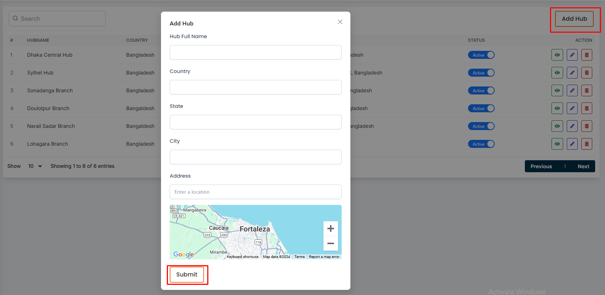Focus the Address 'Enter a location' field
Screen dimensions: 605x295
255,192
